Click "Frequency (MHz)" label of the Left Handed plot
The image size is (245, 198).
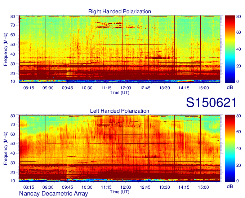point(5,148)
